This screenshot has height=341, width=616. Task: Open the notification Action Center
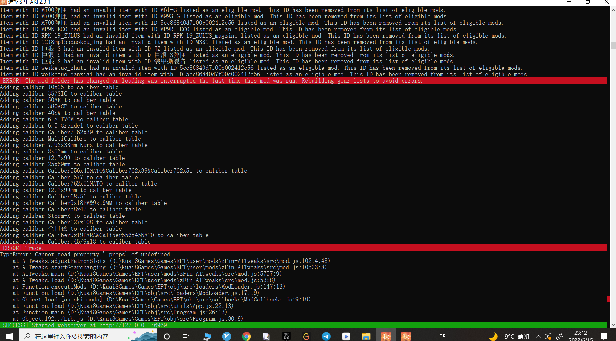[604, 336]
